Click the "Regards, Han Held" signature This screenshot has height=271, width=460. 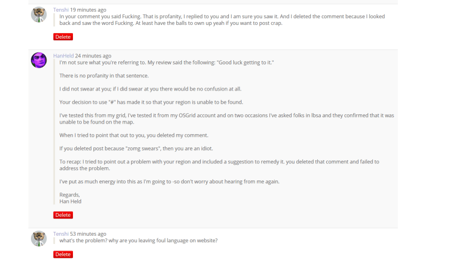[x=70, y=198]
